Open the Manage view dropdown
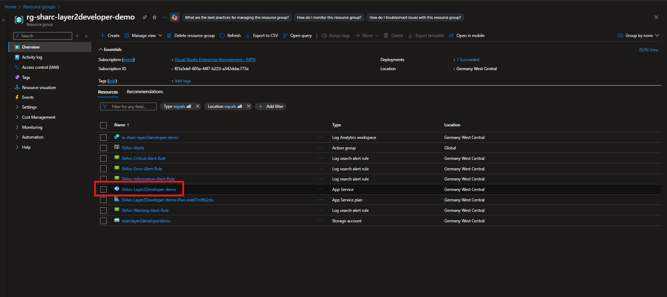Screen dimensions: 667x297 click(144, 36)
